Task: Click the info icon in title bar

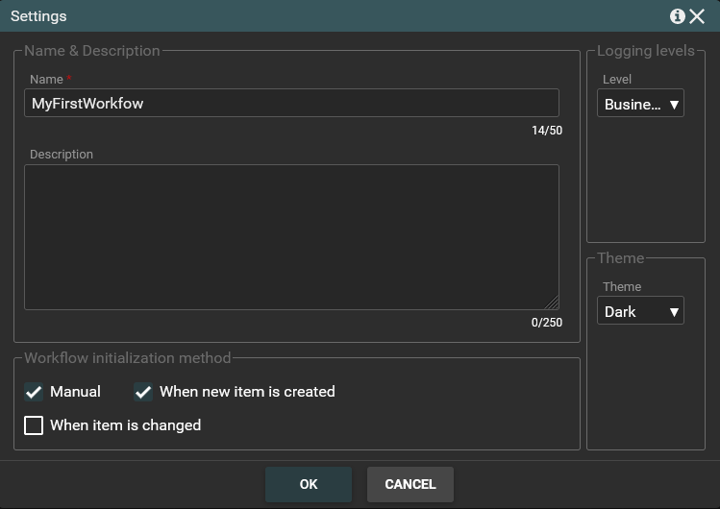Action: click(x=677, y=16)
